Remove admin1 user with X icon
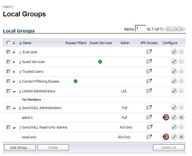192x156 pixels. pos(181,117)
